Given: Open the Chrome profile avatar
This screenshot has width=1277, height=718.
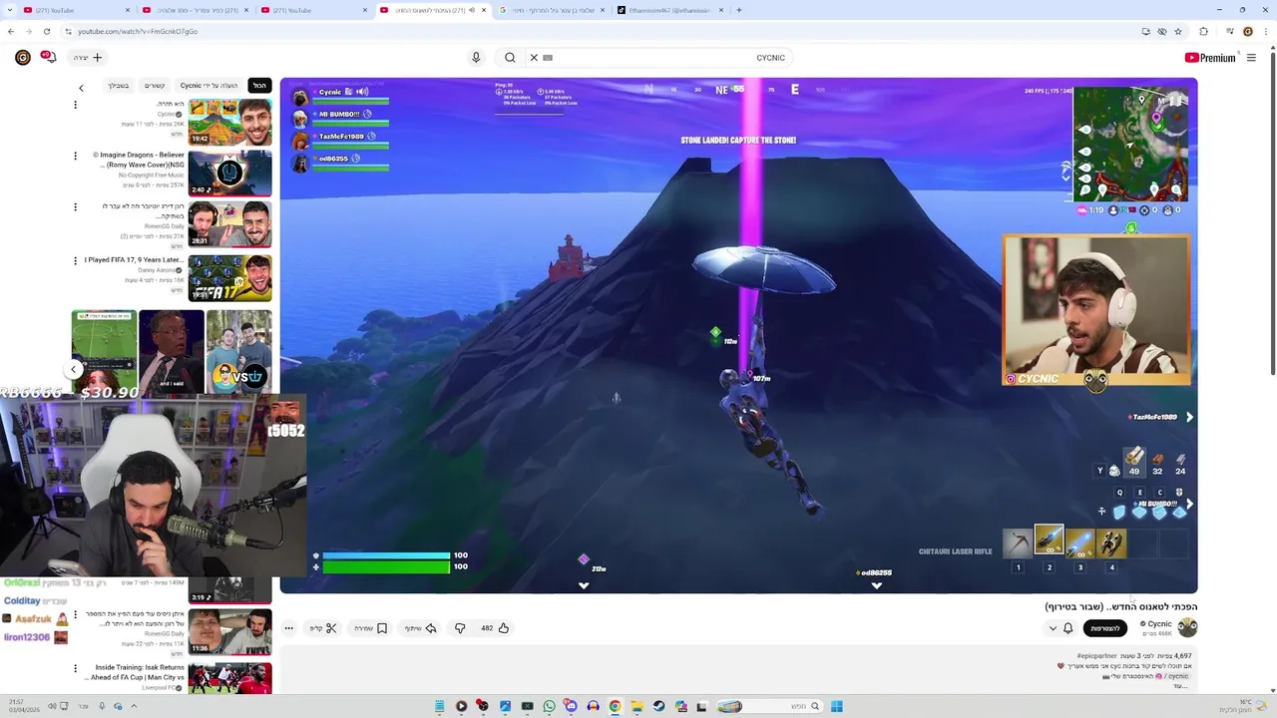Looking at the screenshot, I should 1248,31.
